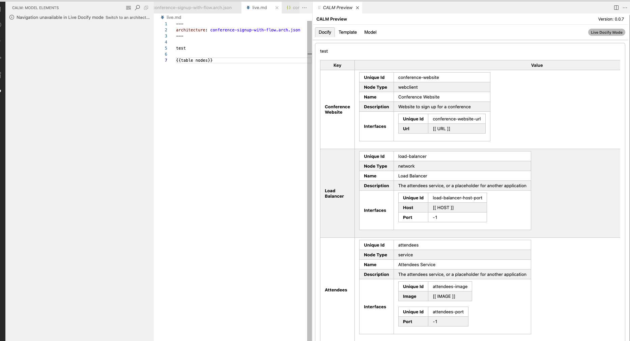630x341 pixels.
Task: Close the CALM Preview tab
Action: point(357,7)
